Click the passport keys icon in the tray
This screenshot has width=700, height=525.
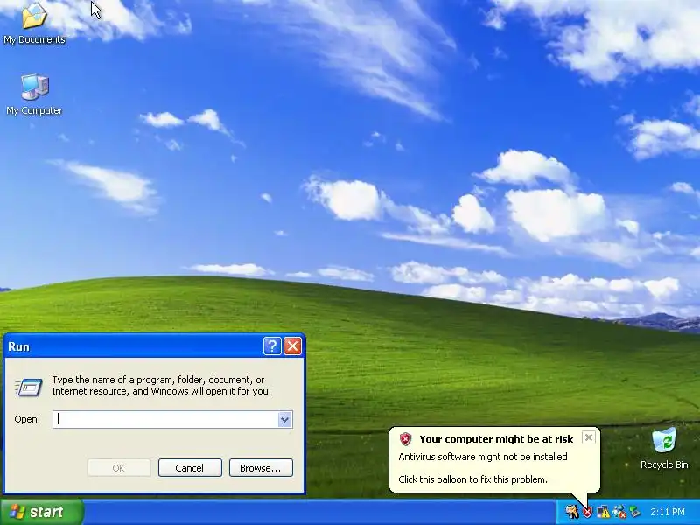click(x=572, y=512)
